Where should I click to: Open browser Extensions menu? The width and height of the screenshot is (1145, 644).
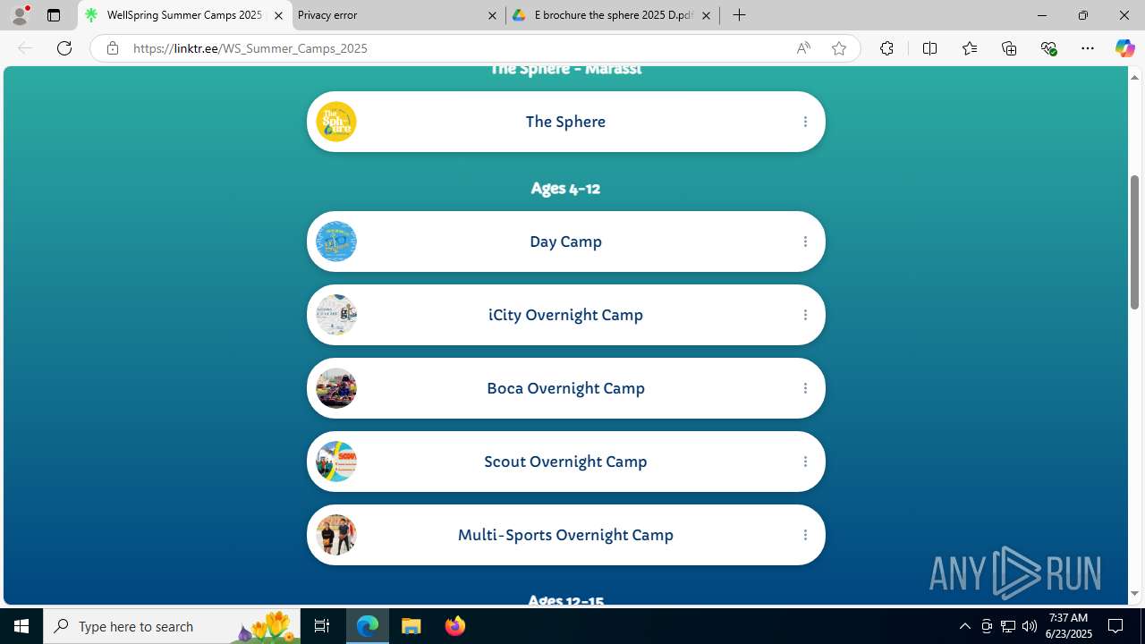point(886,48)
